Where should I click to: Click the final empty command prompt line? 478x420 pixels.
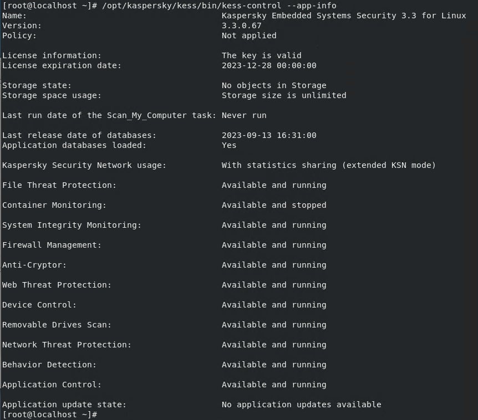(50, 414)
